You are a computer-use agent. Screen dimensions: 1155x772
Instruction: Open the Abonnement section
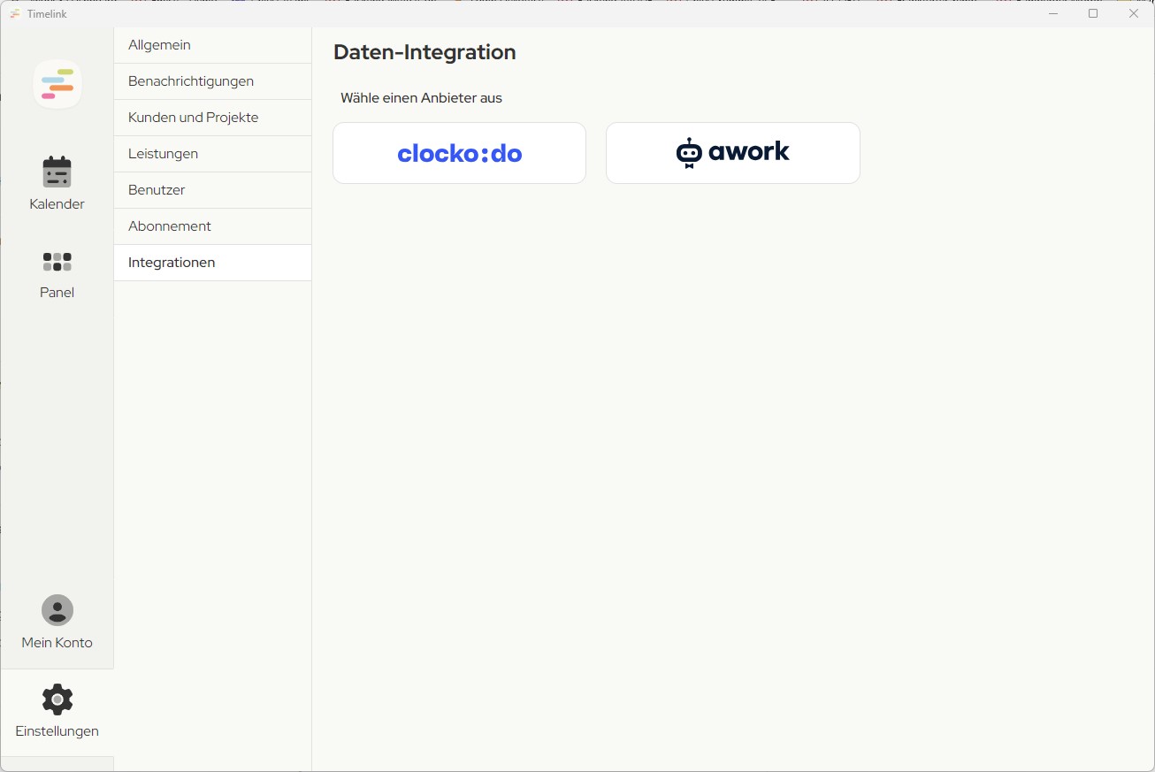[212, 226]
